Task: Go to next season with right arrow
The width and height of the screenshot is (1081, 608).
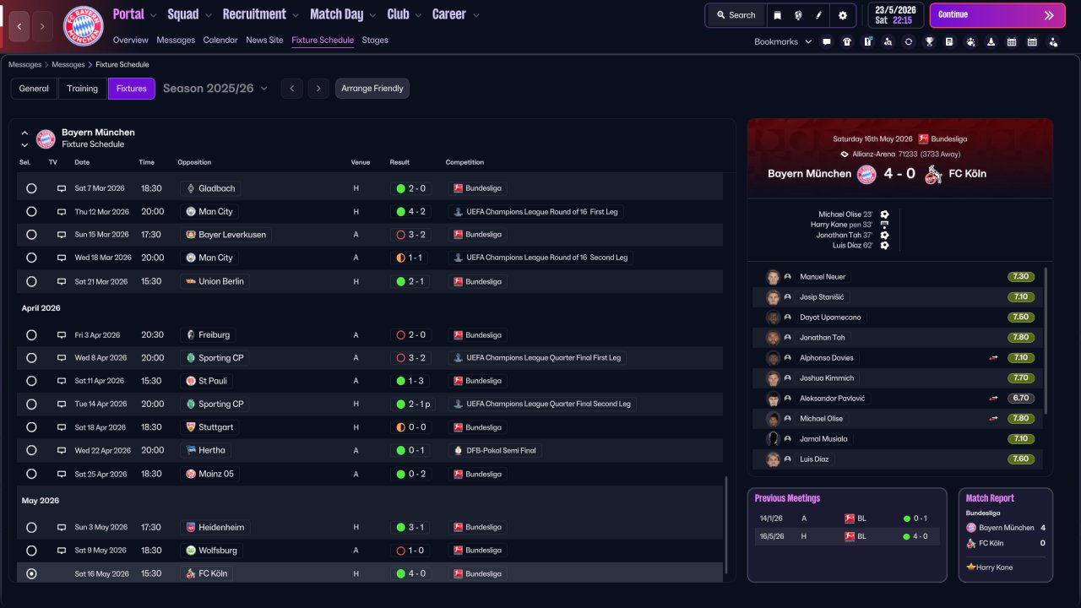Action: tap(318, 89)
